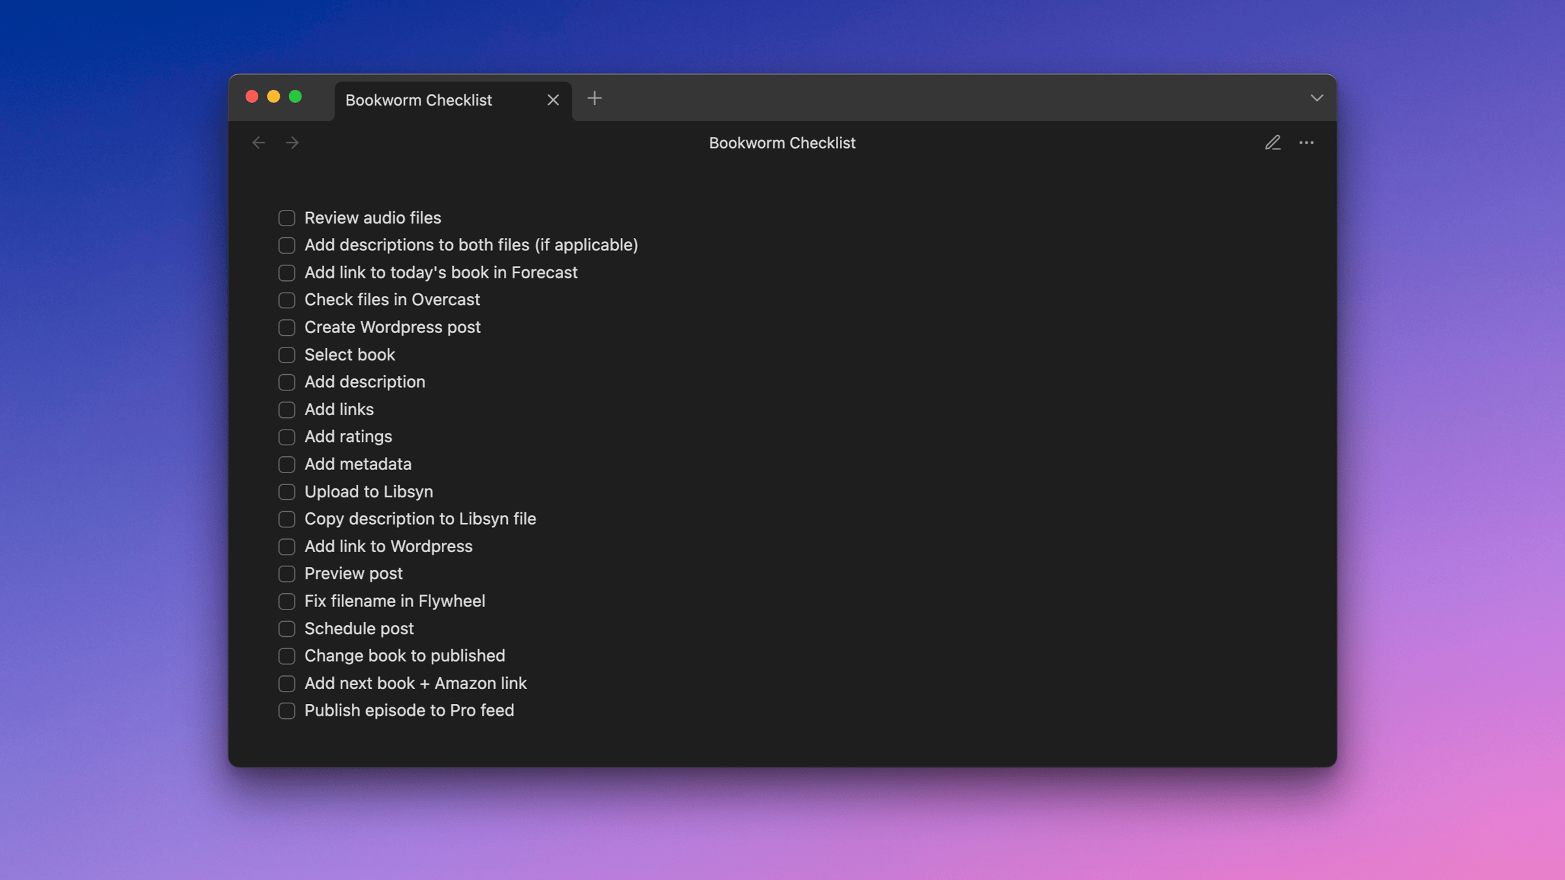
Task: Click the 'Review audio files' text
Action: click(x=372, y=218)
